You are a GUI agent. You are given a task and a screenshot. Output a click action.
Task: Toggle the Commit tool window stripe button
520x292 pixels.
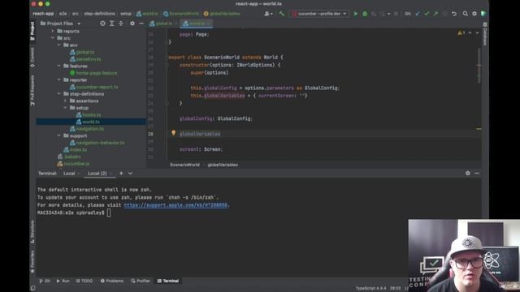tap(32, 58)
